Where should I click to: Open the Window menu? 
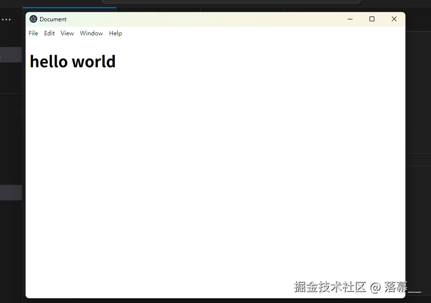click(91, 33)
